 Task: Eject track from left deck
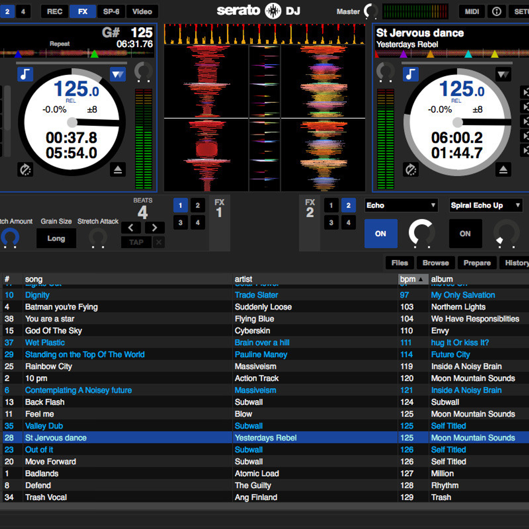(118, 170)
